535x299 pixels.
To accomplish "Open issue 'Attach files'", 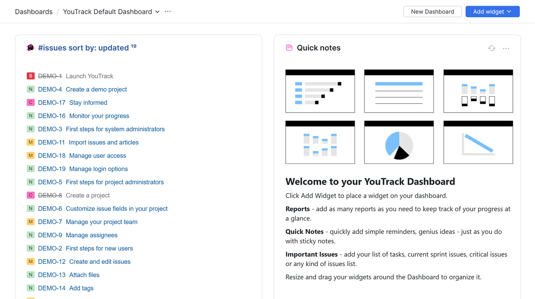I will point(84,275).
